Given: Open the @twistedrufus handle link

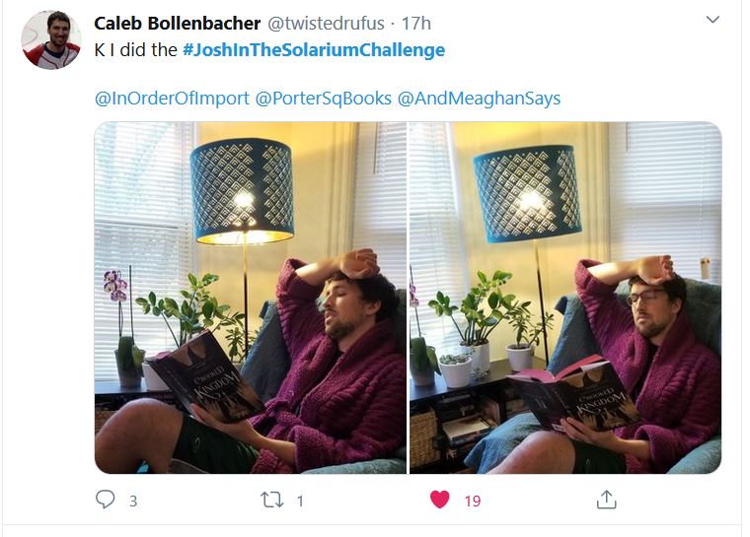Looking at the screenshot, I should coord(326,23).
